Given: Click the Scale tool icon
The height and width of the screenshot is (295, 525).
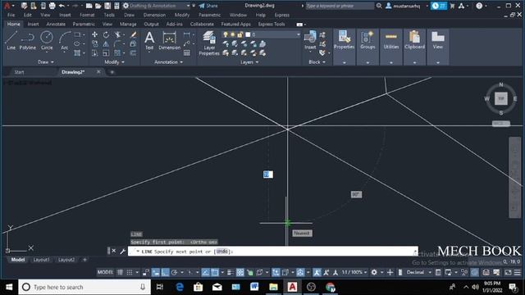Looking at the screenshot, I should (x=106, y=52).
